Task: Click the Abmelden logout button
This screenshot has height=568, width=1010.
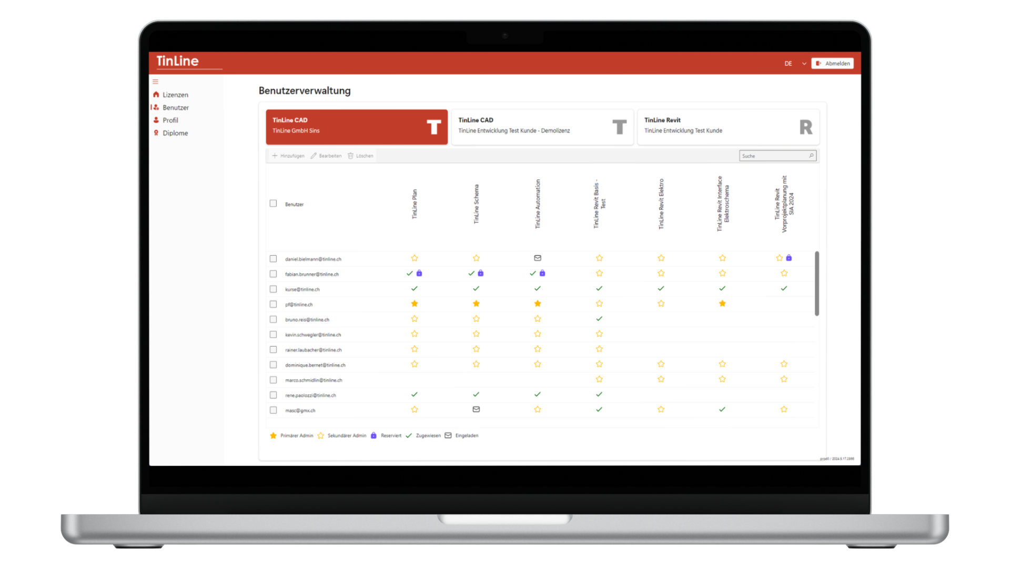Action: pyautogui.click(x=832, y=64)
